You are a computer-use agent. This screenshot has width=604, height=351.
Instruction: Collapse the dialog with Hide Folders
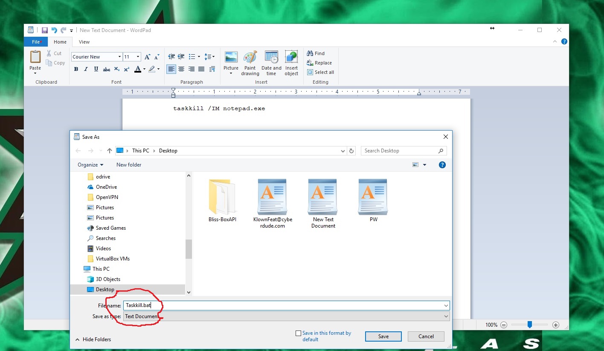coord(93,339)
